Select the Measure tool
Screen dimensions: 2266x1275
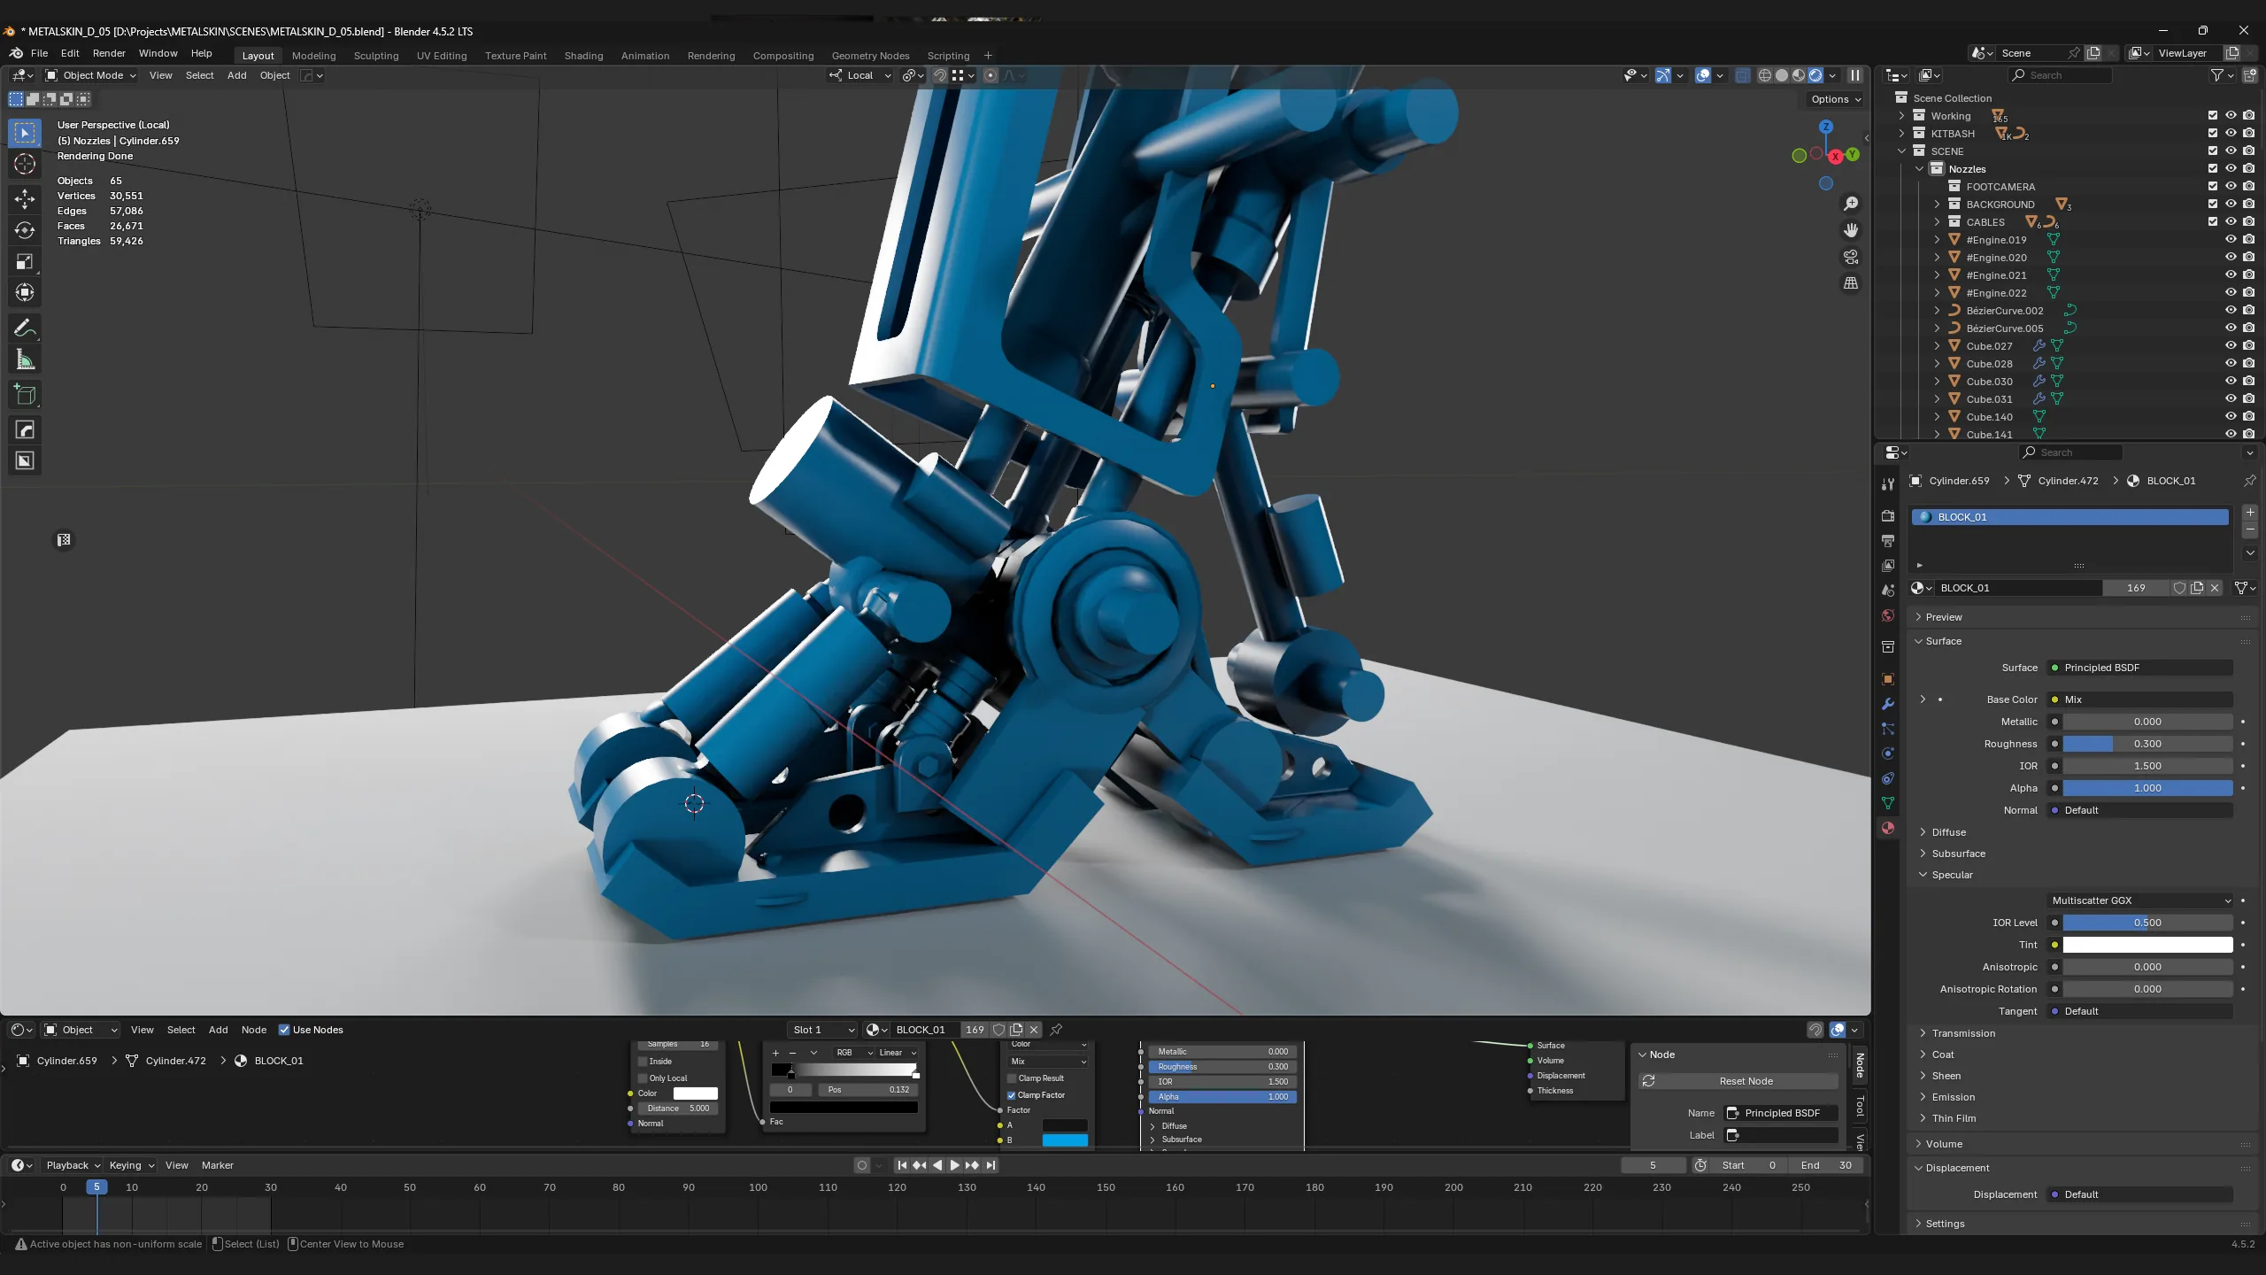[x=25, y=359]
